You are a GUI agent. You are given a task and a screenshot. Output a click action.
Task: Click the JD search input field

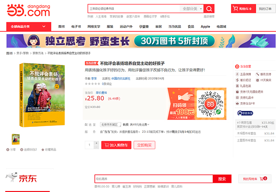click(x=154, y=179)
